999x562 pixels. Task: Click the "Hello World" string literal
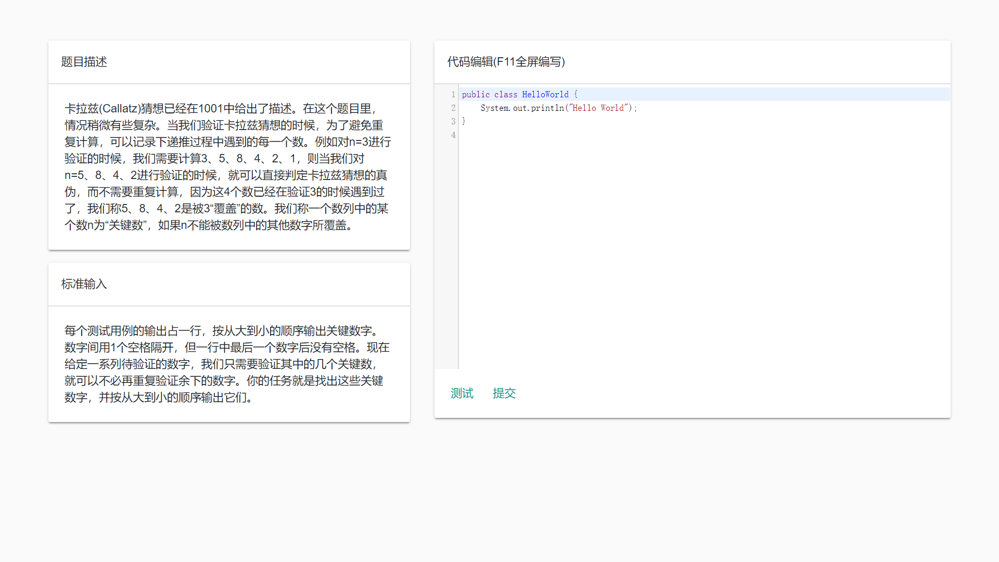598,108
